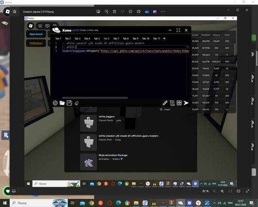This screenshot has width=258, height=207.
Task: Open the volume control in the system tray
Action: (x=219, y=203)
